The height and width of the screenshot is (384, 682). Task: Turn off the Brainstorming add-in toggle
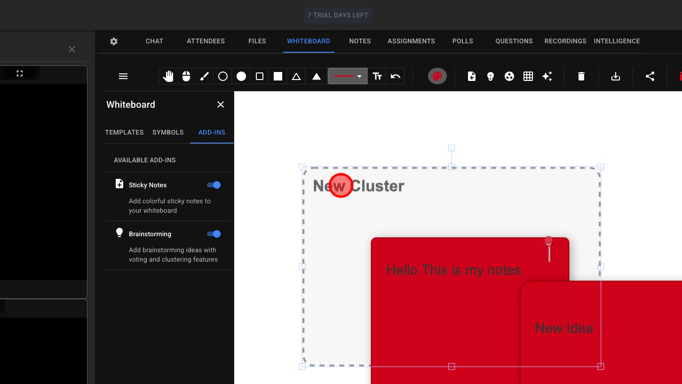(214, 234)
